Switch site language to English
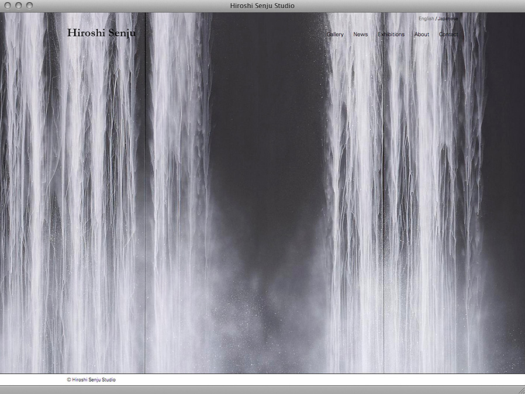The height and width of the screenshot is (394, 525). click(x=426, y=19)
